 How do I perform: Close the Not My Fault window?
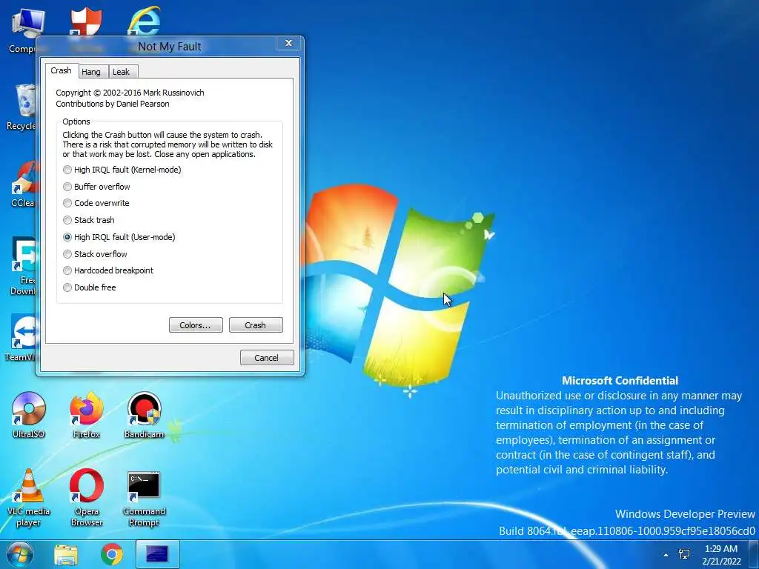[x=288, y=44]
